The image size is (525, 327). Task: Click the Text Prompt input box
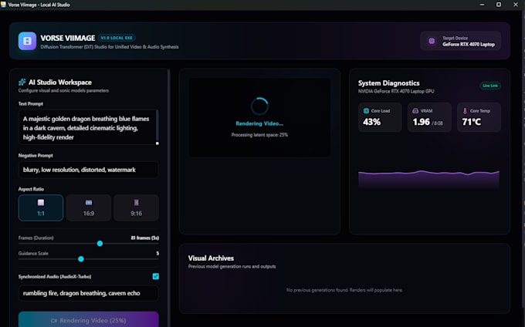pyautogui.click(x=88, y=127)
